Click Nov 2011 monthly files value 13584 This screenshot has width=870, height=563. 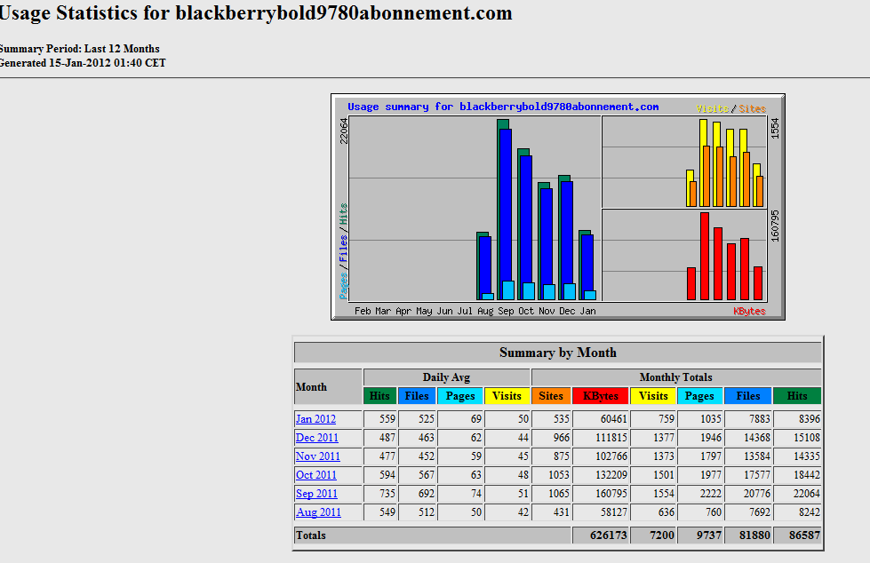757,456
